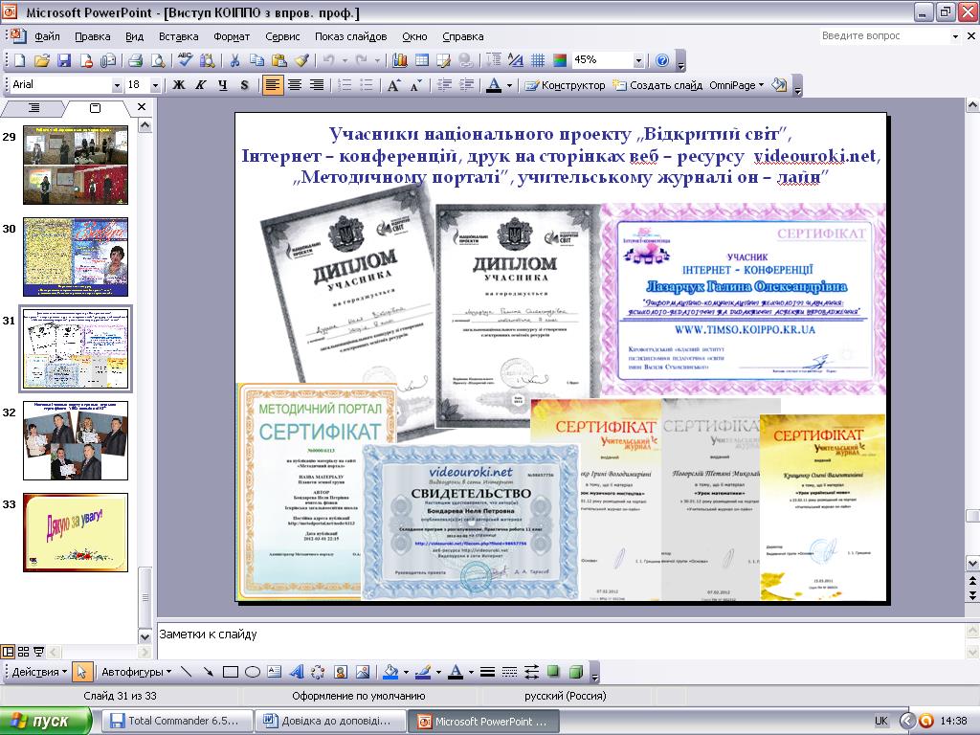The width and height of the screenshot is (980, 735).
Task: Choose line style icon
Action: tap(487, 673)
